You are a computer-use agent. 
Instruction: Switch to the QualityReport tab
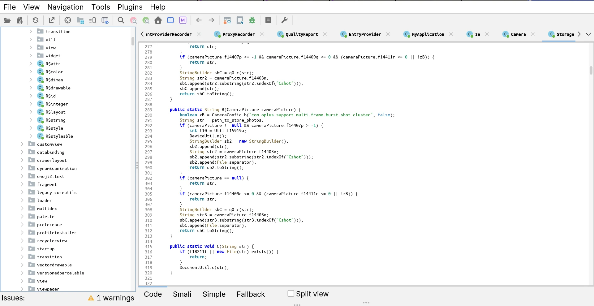pyautogui.click(x=302, y=34)
